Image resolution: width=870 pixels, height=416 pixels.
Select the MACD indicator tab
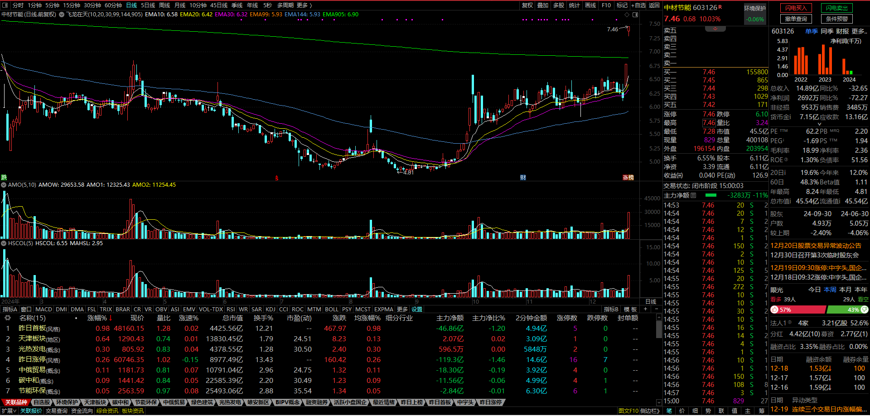(x=44, y=310)
